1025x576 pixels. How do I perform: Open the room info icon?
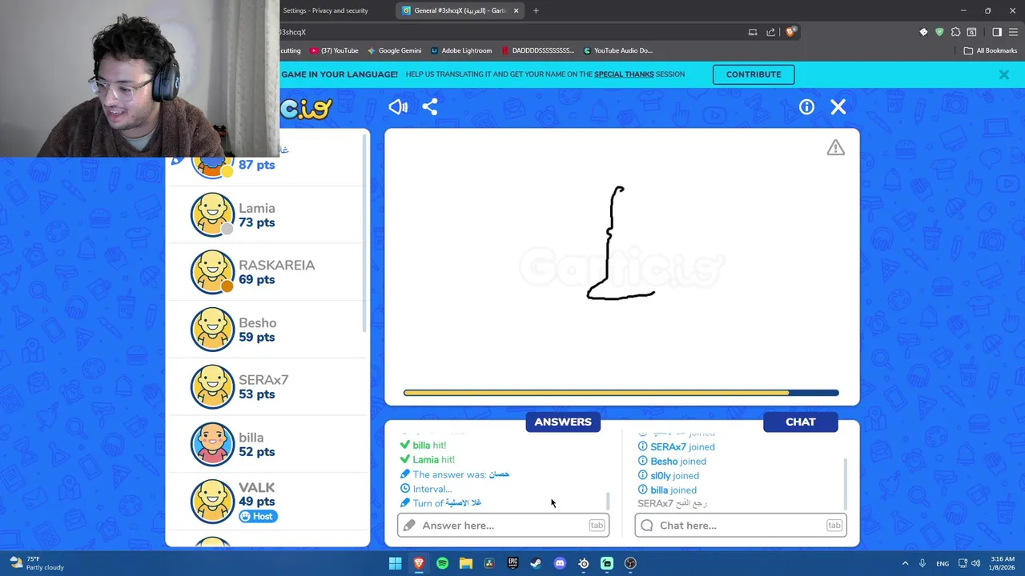tap(806, 107)
